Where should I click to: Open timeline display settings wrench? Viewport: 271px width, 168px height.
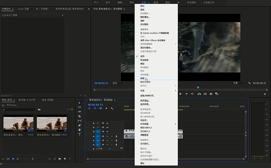point(112,109)
